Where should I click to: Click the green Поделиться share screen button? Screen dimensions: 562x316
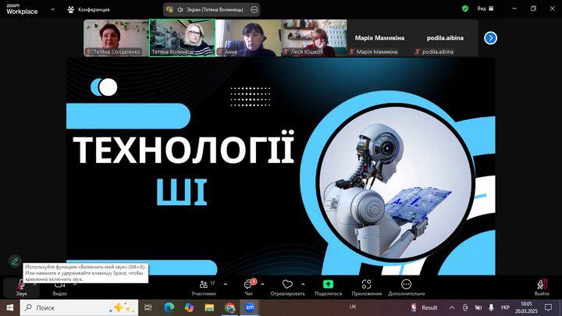[328, 288]
